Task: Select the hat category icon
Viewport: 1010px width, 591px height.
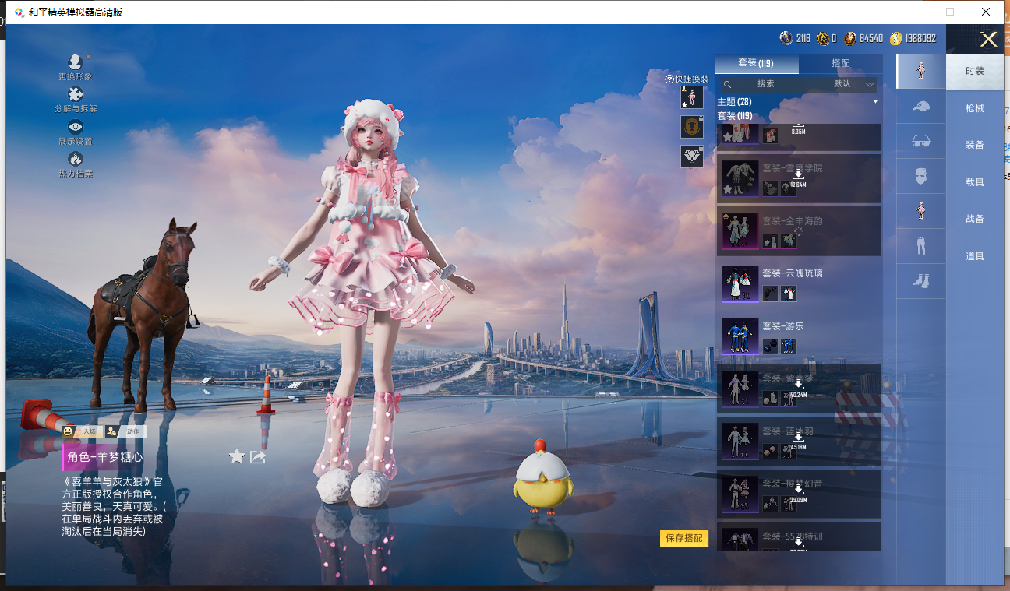Action: click(x=920, y=107)
